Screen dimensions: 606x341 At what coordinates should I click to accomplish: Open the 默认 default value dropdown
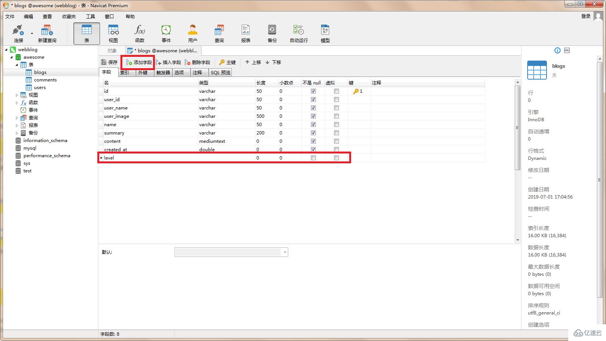pos(284,252)
